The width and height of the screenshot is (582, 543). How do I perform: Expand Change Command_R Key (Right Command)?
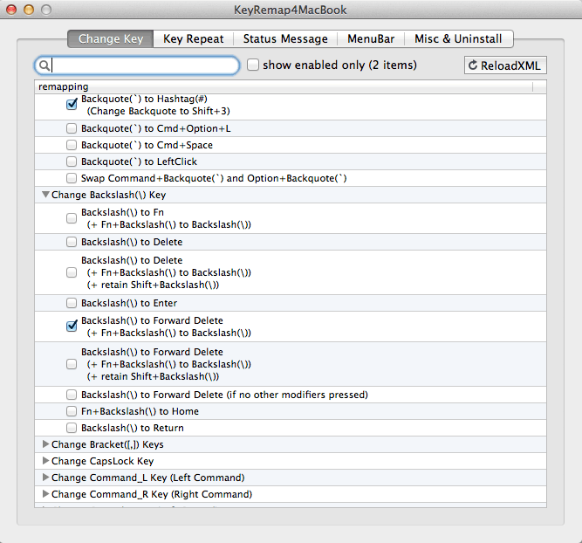[45, 493]
